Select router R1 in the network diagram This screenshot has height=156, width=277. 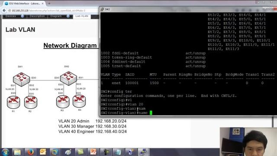tap(13, 102)
